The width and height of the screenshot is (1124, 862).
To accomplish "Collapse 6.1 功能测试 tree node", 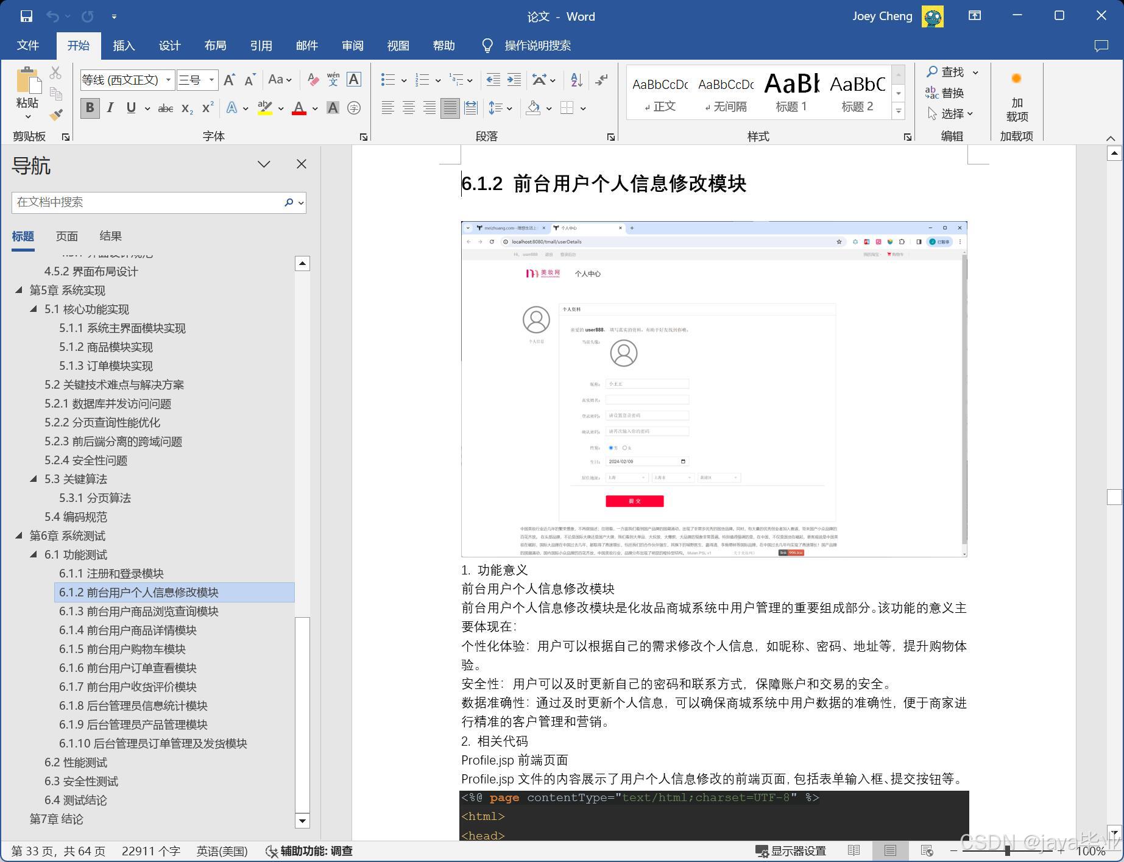I will pyautogui.click(x=34, y=555).
